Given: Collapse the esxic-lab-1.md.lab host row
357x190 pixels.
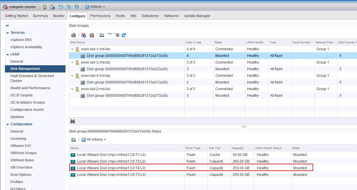Looking at the screenshot, I should point(72,49).
